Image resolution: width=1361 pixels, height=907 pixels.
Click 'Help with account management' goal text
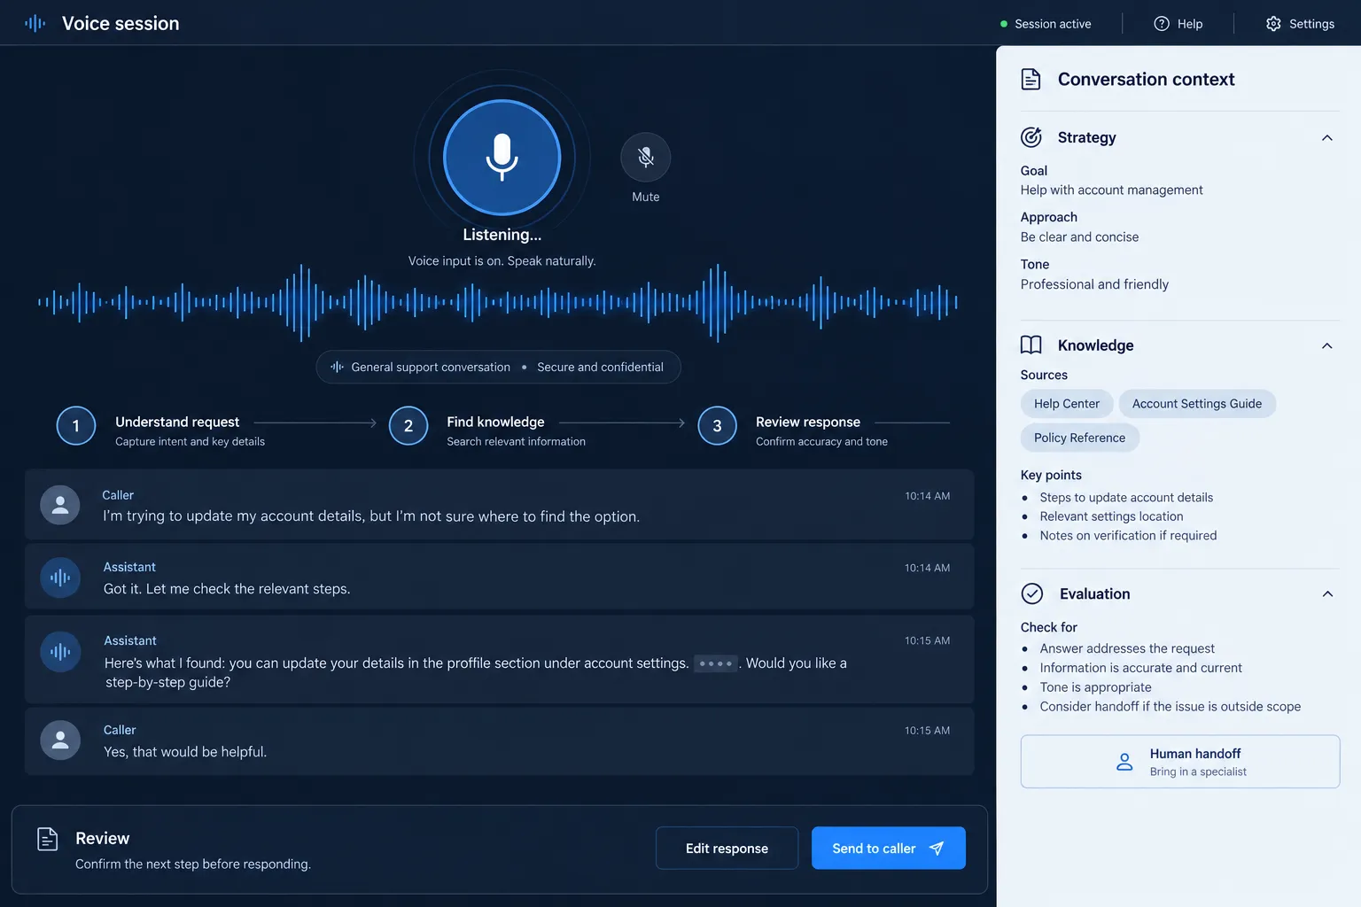click(1111, 190)
